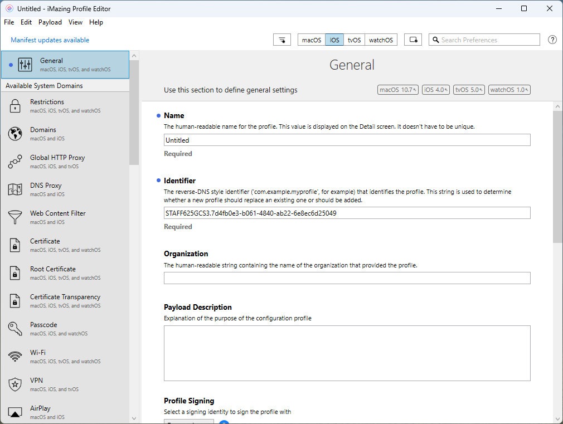Image resolution: width=563 pixels, height=424 pixels.
Task: Open the device preview picker
Action: 412,40
